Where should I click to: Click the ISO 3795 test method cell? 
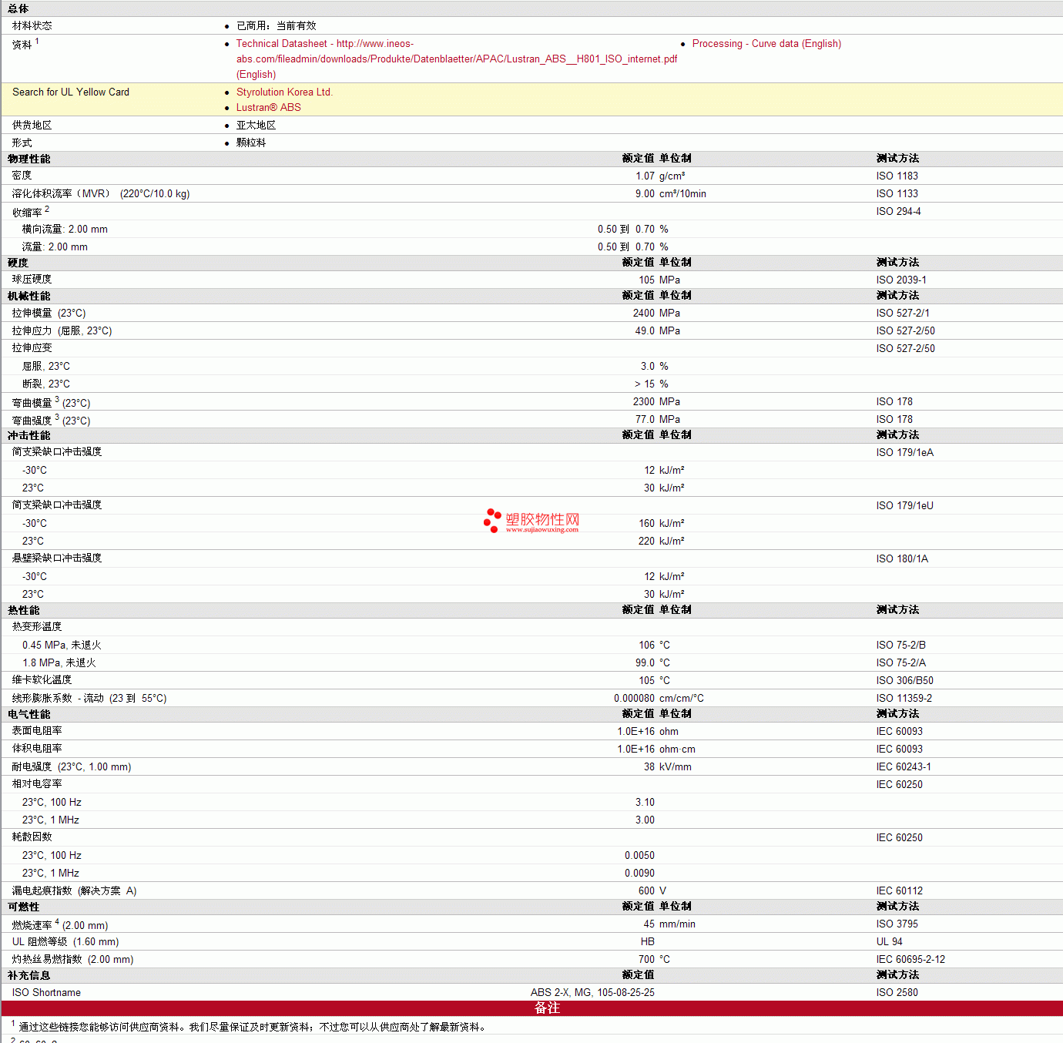897,924
